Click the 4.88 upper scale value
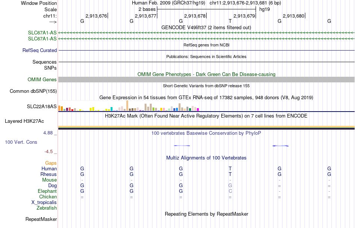Viewport: 355px width, 228px height. [x=48, y=133]
